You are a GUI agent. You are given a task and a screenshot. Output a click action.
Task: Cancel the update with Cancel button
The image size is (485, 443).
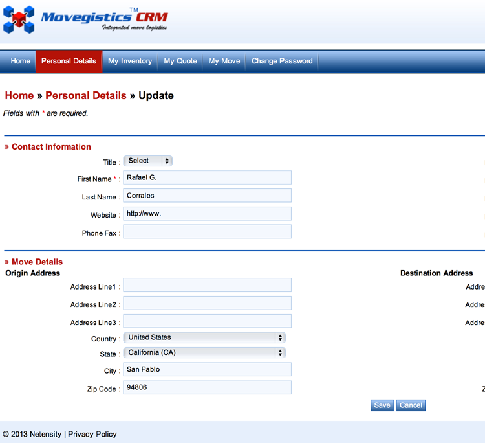[411, 405]
